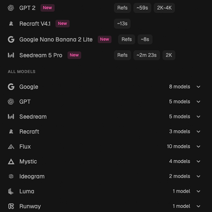Expand the GPT group chevron
The image size is (212, 212).
(198, 102)
